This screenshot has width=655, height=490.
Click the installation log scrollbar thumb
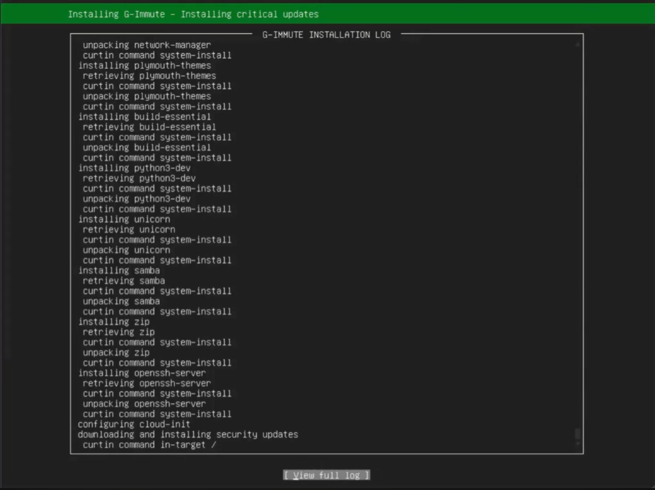pyautogui.click(x=577, y=433)
